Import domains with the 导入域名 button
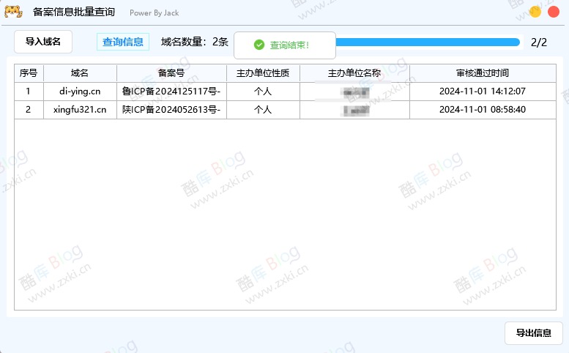569x353 pixels. click(x=43, y=42)
